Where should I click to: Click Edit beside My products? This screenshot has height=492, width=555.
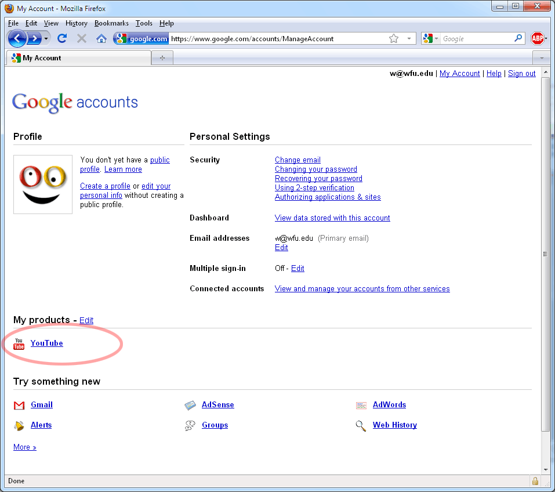tap(86, 320)
